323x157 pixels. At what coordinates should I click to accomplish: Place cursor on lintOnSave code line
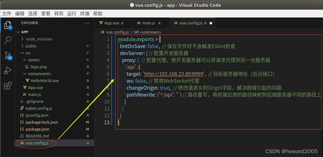tap(178, 46)
